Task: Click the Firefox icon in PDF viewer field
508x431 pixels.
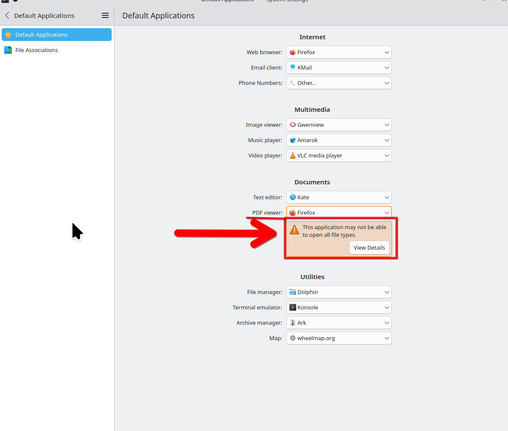Action: 292,213
